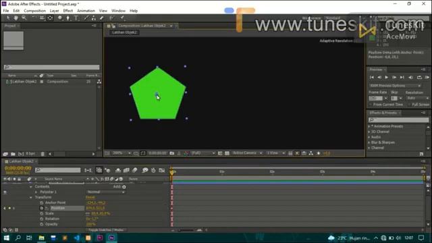432x243 pixels.
Task: Click the Position value in timeline
Action: (95, 209)
